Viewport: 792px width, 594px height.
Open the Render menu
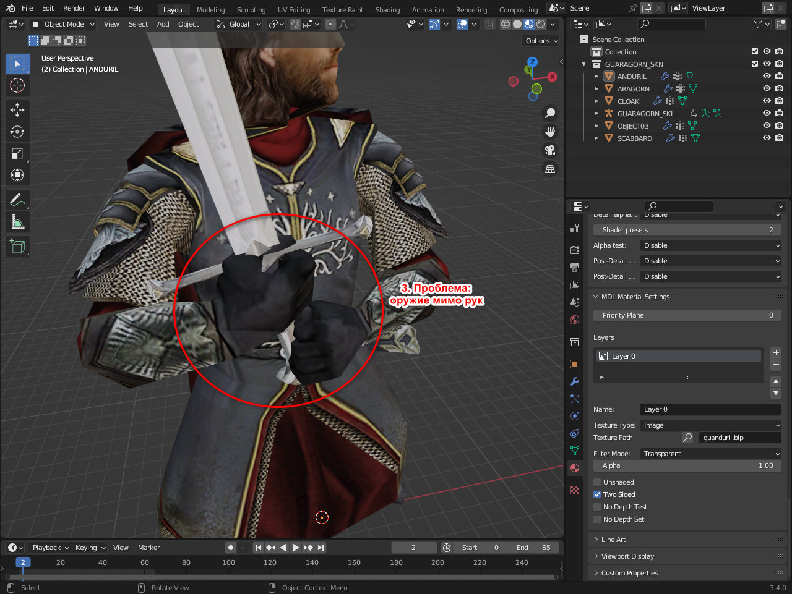74,8
